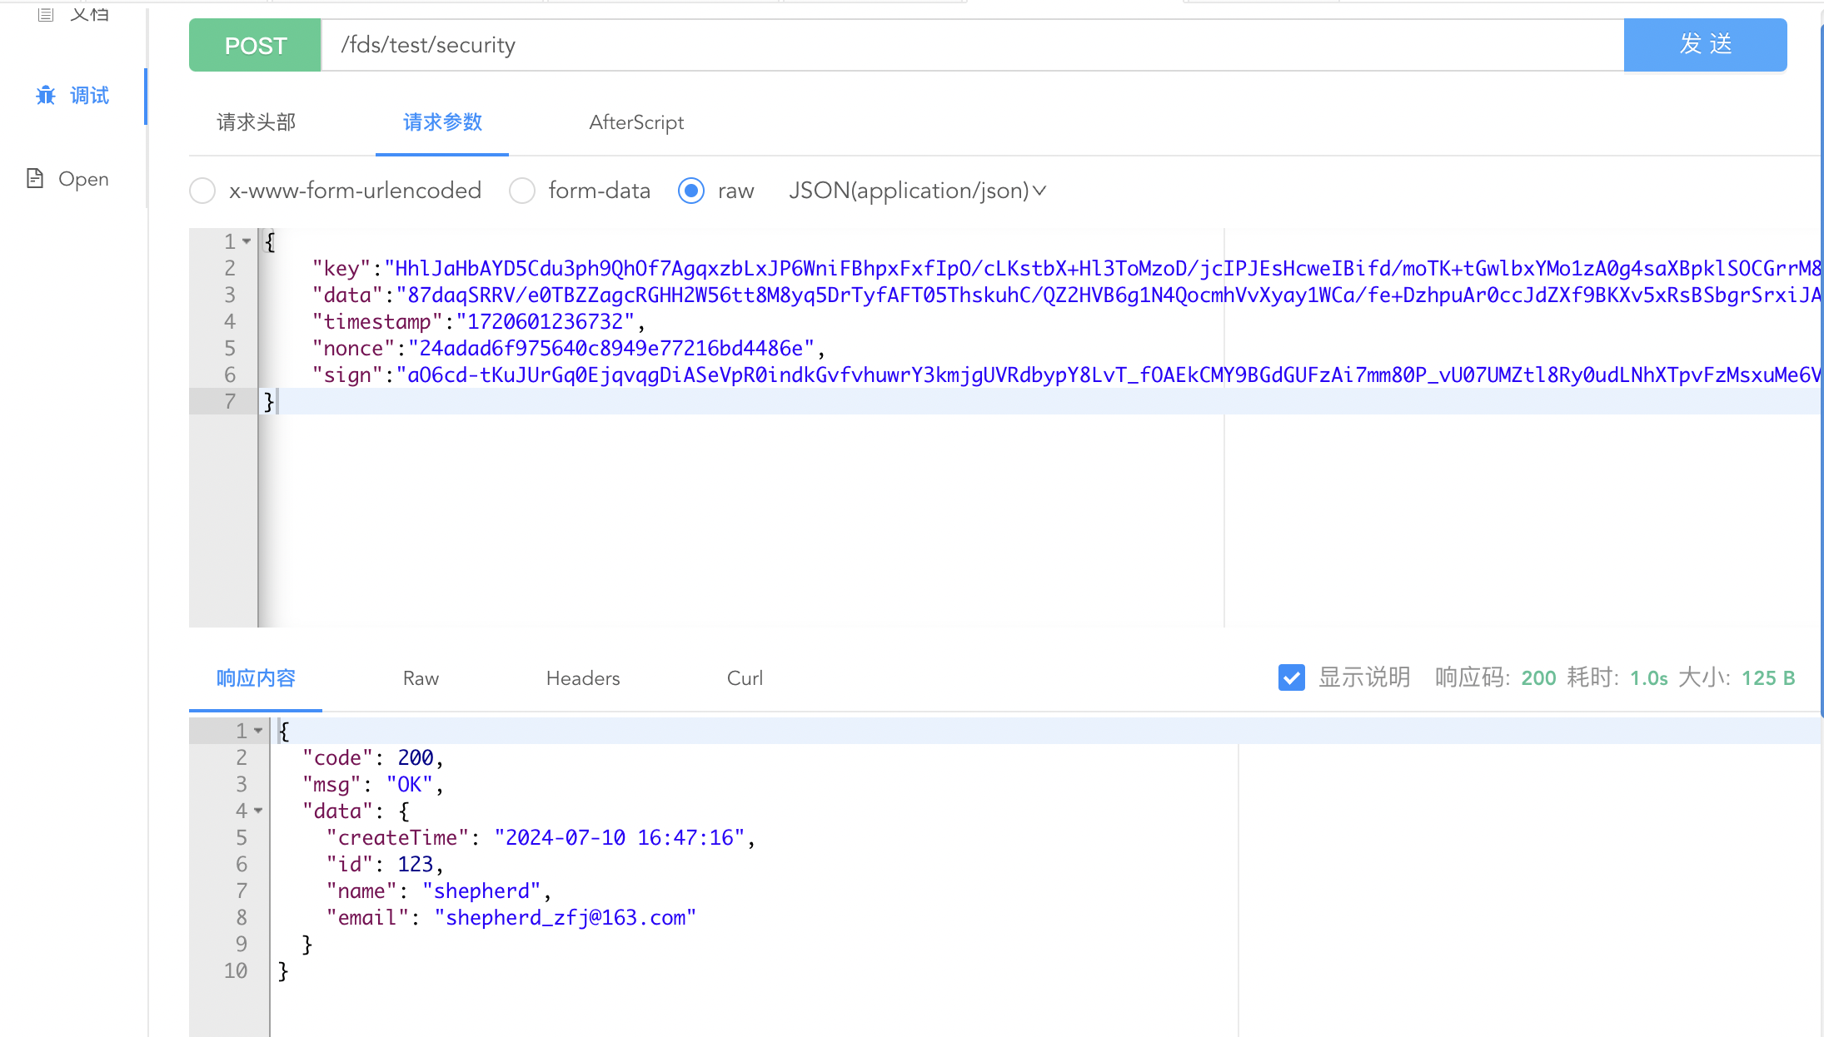Switch to the Raw response tab
The width and height of the screenshot is (1824, 1037).
[x=421, y=678]
